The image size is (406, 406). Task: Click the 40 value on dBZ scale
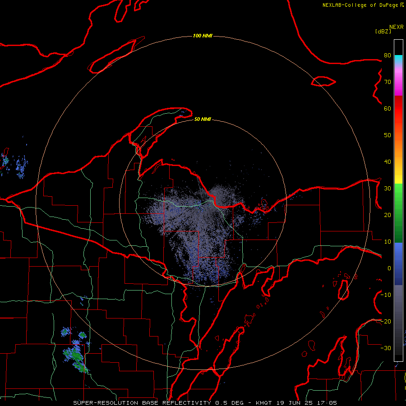[388, 162]
